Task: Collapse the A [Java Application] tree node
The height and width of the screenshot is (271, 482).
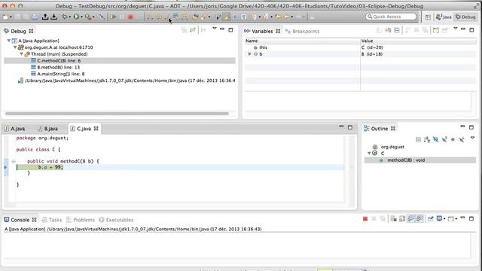Action: point(9,41)
